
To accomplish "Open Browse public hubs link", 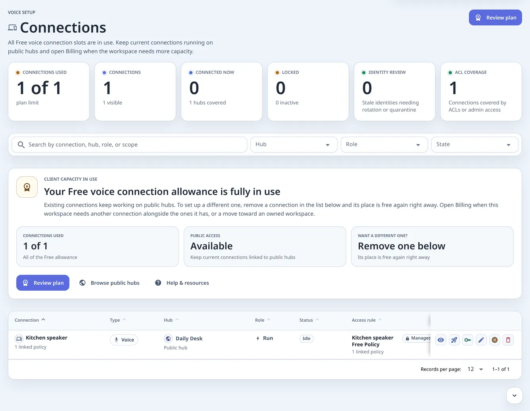I will pyautogui.click(x=109, y=283).
